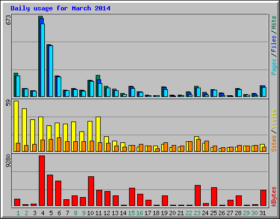The width and height of the screenshot is (280, 219).
Task: Click day 27 on the x-axis
Action: click(230, 213)
